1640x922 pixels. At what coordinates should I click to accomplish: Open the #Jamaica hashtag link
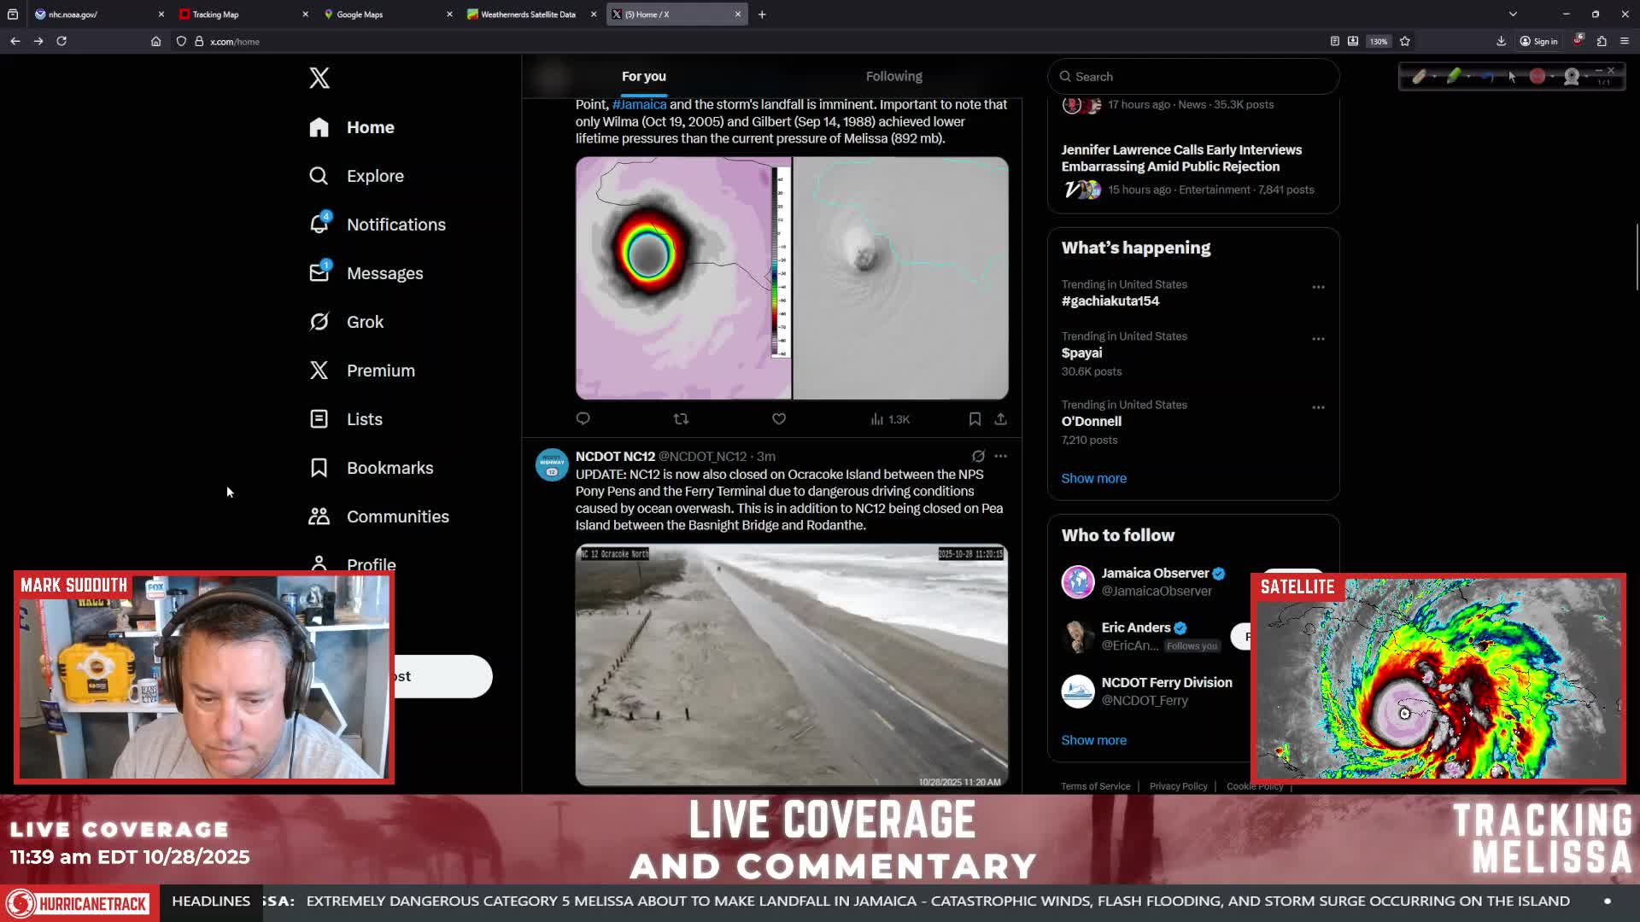[x=639, y=104]
